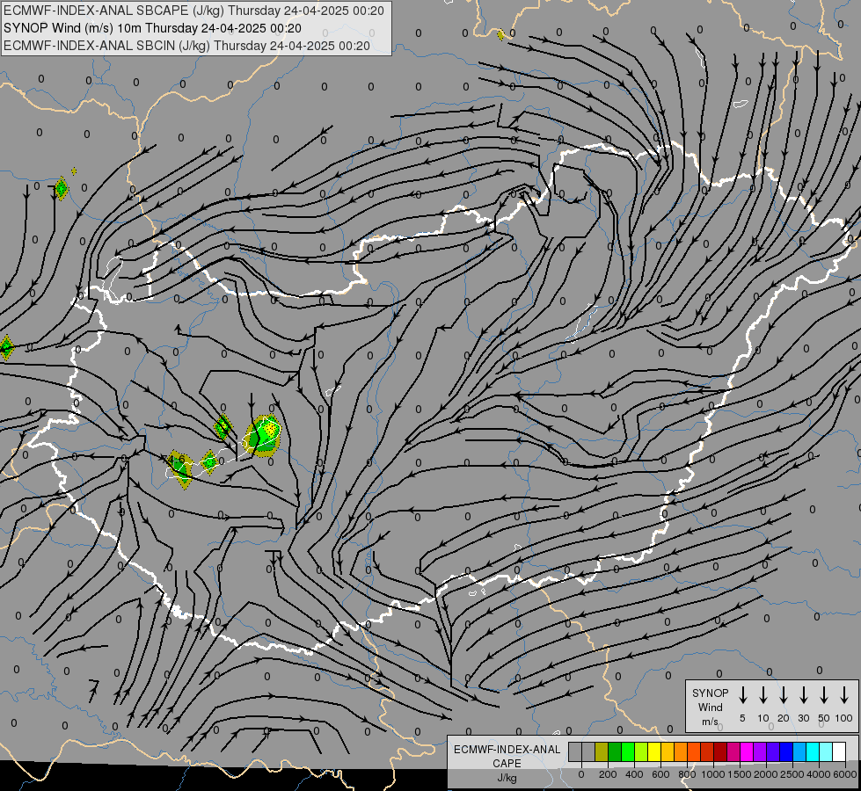Select the dark red swatch after 1000
This screenshot has height=791, width=861.
[720, 752]
